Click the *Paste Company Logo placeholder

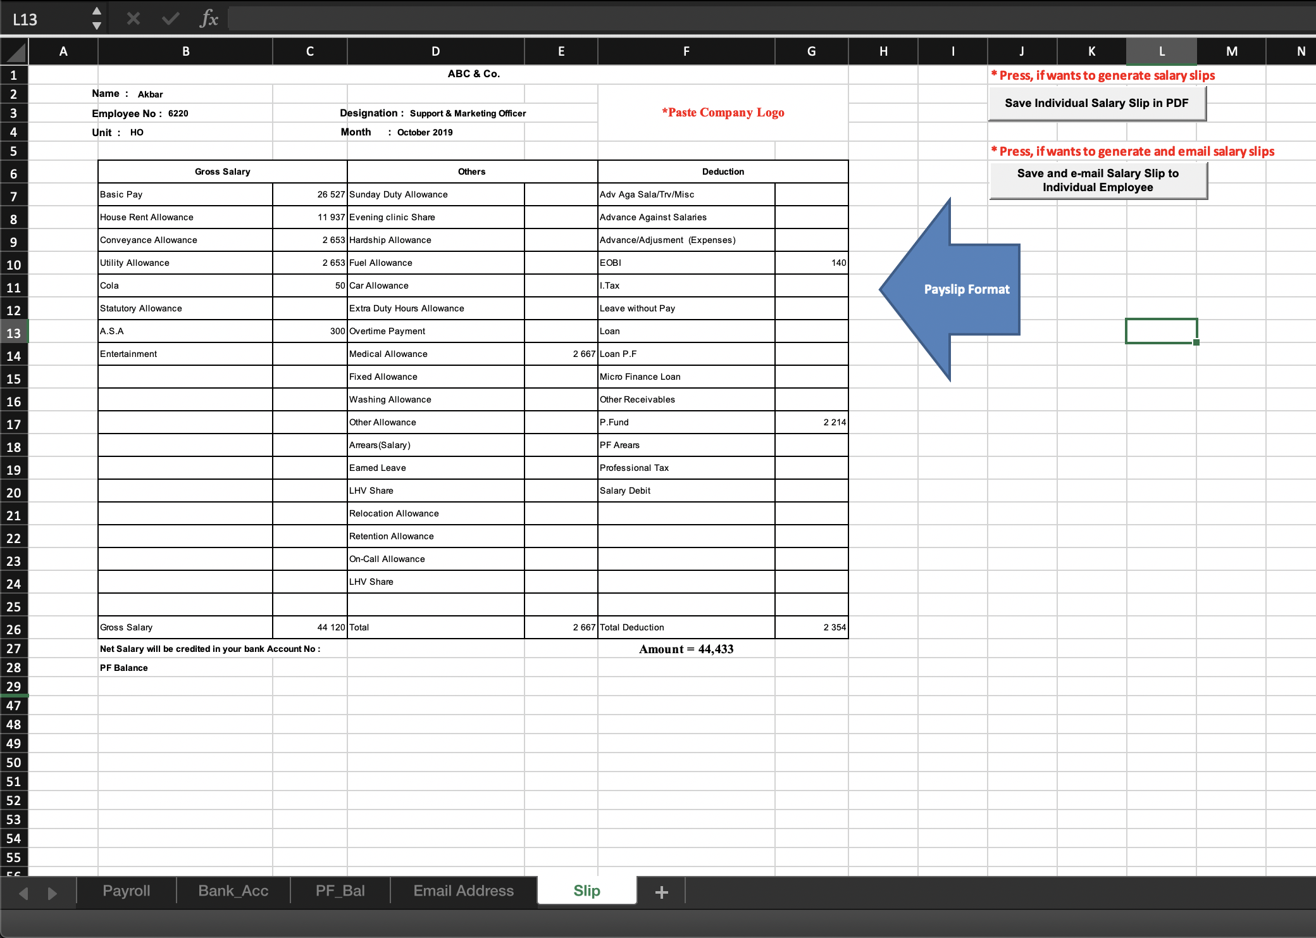coord(723,112)
